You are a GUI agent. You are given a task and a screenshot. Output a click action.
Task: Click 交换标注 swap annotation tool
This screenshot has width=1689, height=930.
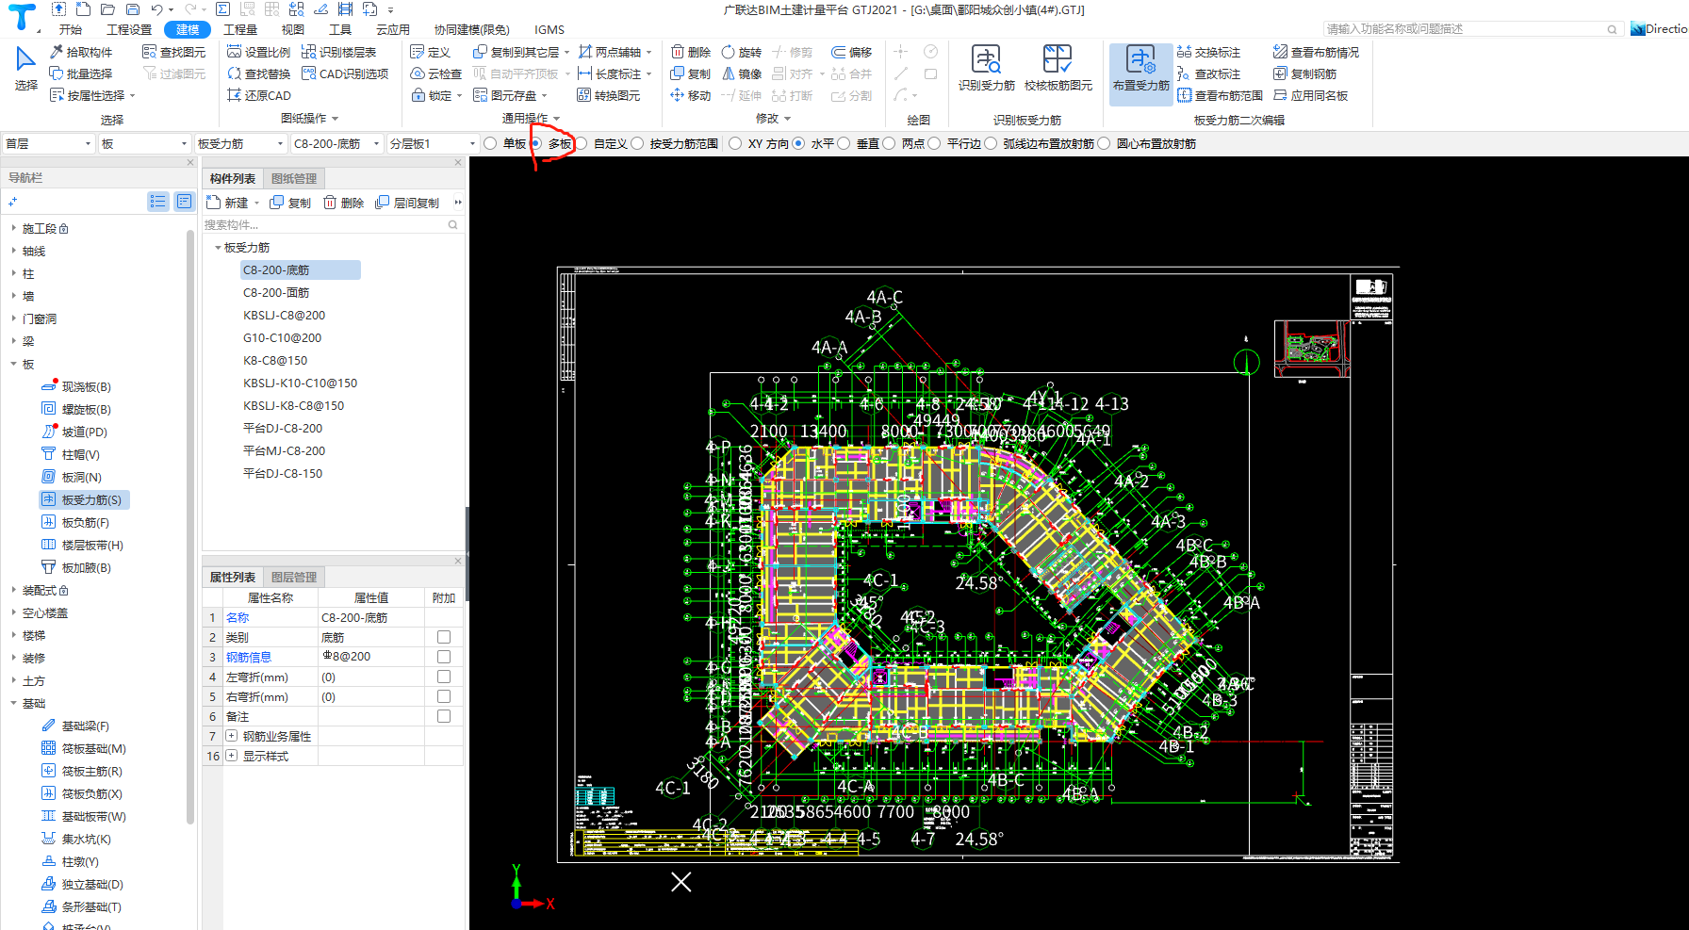click(1209, 52)
